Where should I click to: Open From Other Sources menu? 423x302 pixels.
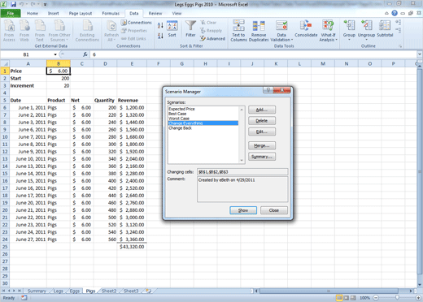tap(59, 30)
